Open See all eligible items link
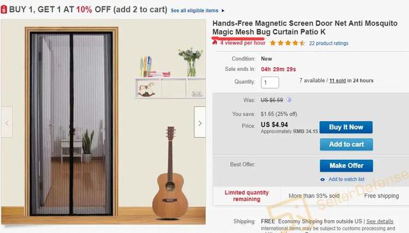The image size is (409, 233). click(194, 10)
